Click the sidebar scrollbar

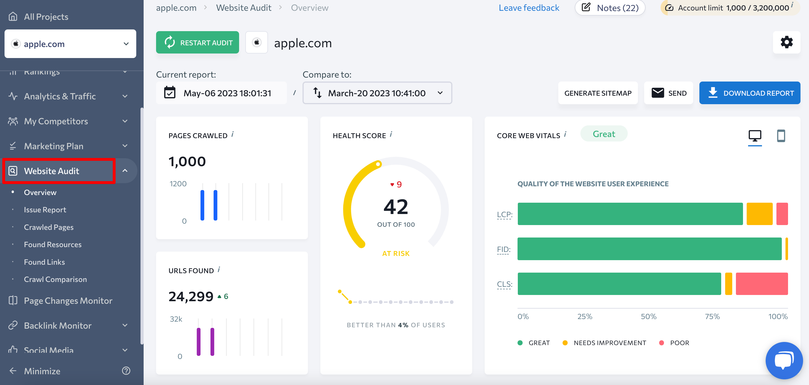tap(142, 226)
